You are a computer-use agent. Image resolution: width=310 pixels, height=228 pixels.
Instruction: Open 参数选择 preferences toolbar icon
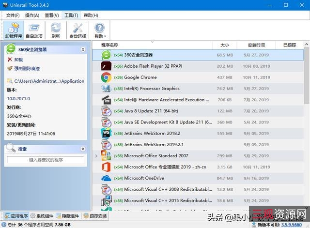(78, 30)
